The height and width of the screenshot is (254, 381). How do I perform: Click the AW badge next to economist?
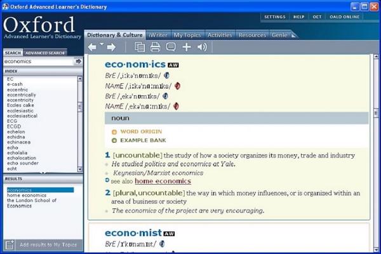click(169, 234)
